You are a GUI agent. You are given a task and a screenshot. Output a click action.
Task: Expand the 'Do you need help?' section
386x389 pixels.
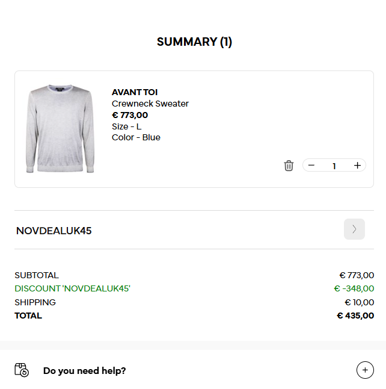[x=365, y=370]
